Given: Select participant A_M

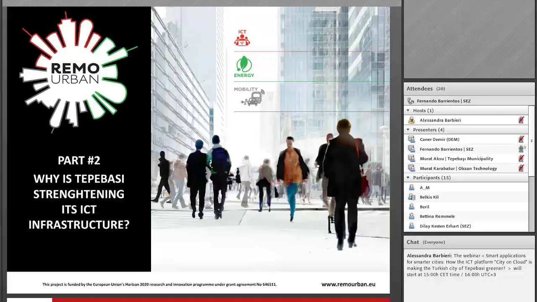Looking at the screenshot, I should pos(425,188).
